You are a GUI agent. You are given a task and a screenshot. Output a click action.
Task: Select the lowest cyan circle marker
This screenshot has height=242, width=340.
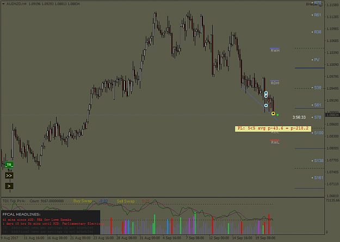(266, 106)
